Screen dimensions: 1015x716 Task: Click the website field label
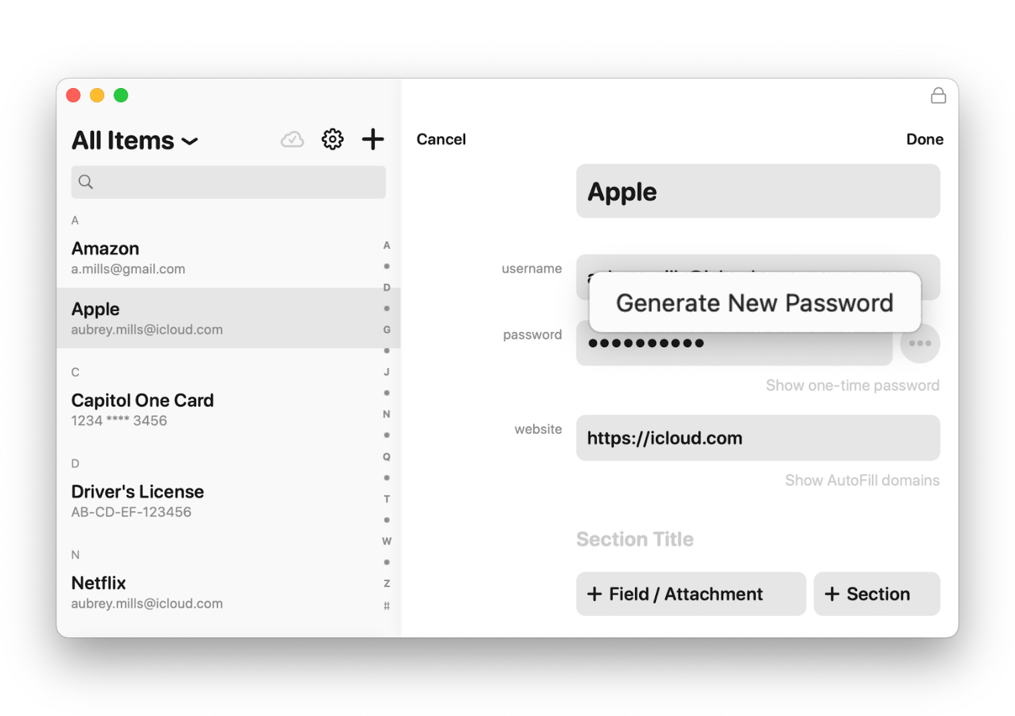(538, 429)
